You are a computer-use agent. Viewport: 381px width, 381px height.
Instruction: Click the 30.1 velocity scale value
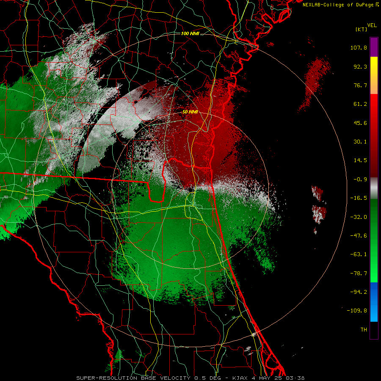point(360,142)
